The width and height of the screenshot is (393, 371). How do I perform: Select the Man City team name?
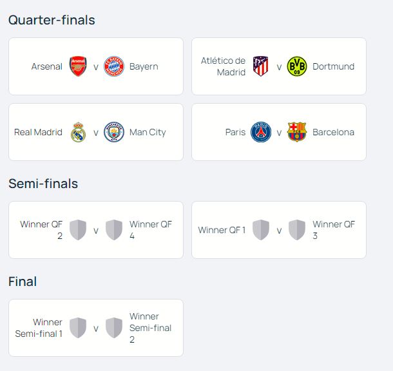click(x=148, y=132)
